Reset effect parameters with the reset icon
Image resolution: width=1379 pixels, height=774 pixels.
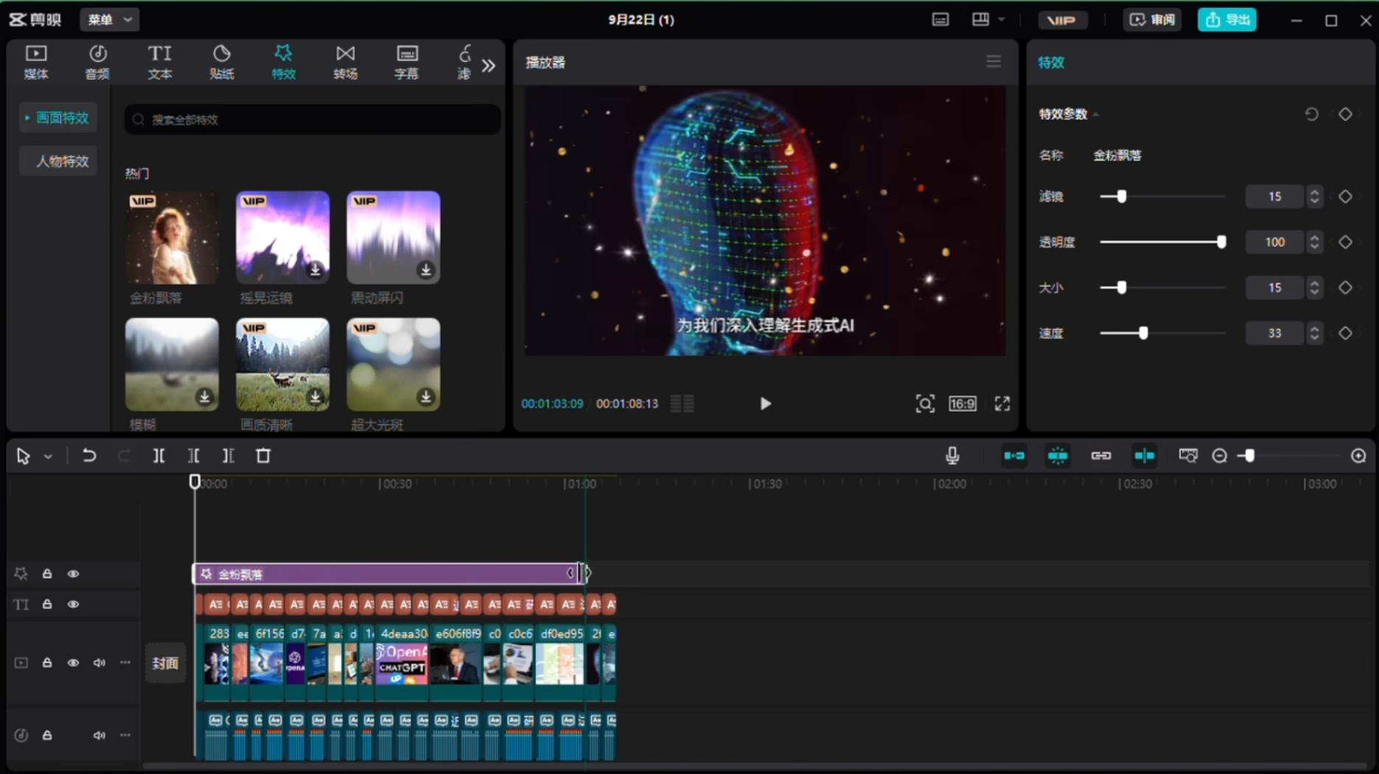1311,114
